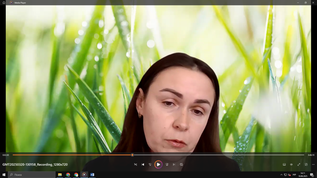The width and height of the screenshot is (317, 178).
Task: Click the playback seek bar thumb
Action: coord(132,155)
